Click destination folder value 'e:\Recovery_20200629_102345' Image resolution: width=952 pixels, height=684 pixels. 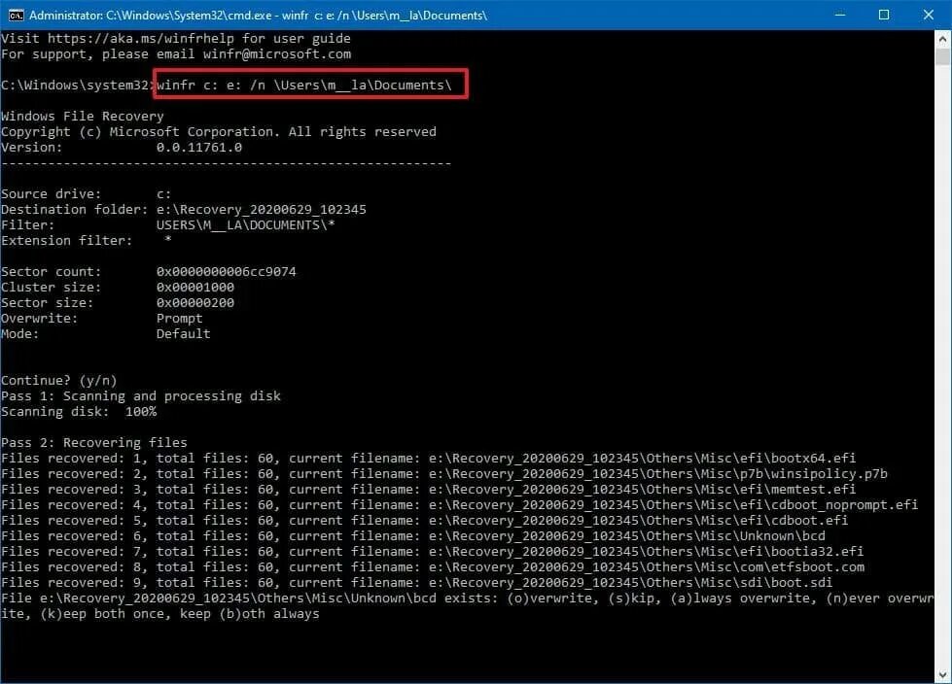tap(262, 209)
